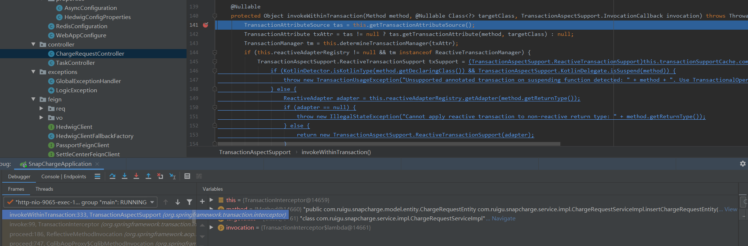Expand the invocation variable node
748x246 pixels.
(211, 227)
